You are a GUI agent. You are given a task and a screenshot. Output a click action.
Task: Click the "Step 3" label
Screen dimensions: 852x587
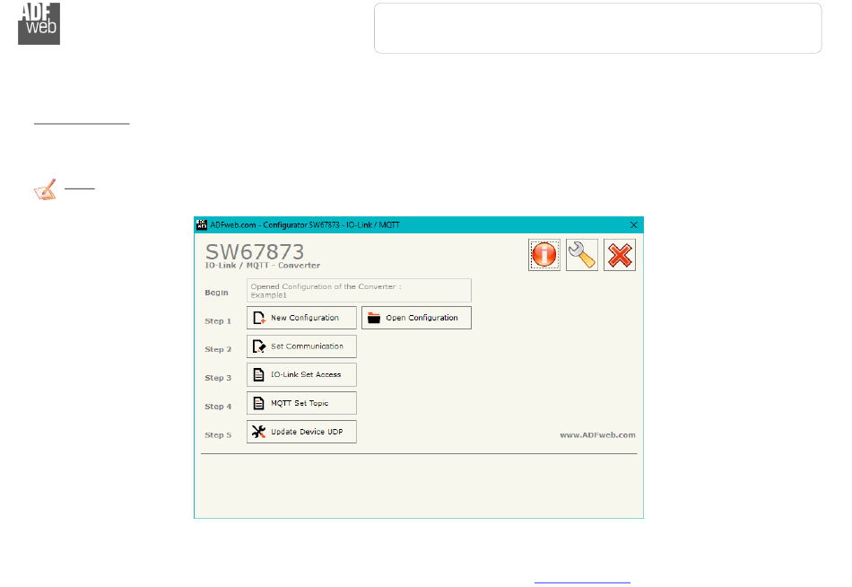pos(218,378)
